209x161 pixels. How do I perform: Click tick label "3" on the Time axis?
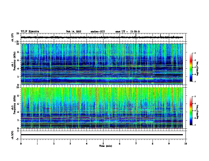point(70,144)
